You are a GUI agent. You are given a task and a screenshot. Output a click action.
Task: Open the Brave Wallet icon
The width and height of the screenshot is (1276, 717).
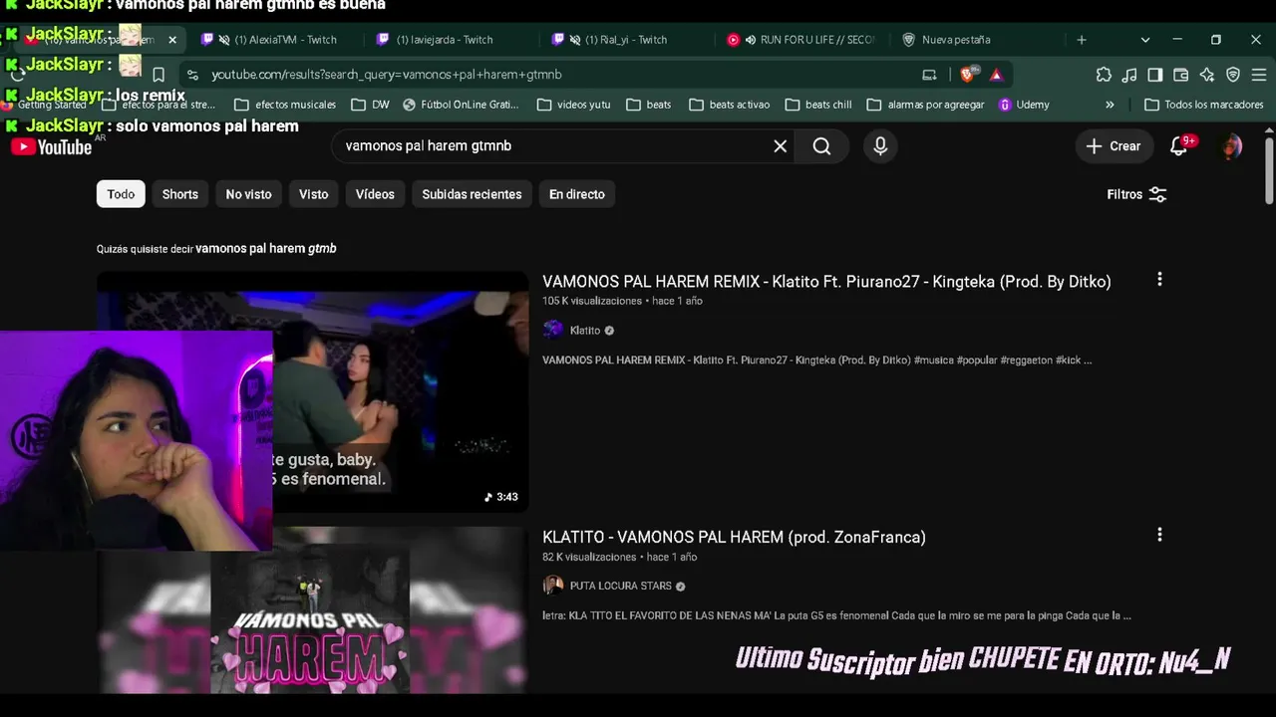pos(1181,75)
